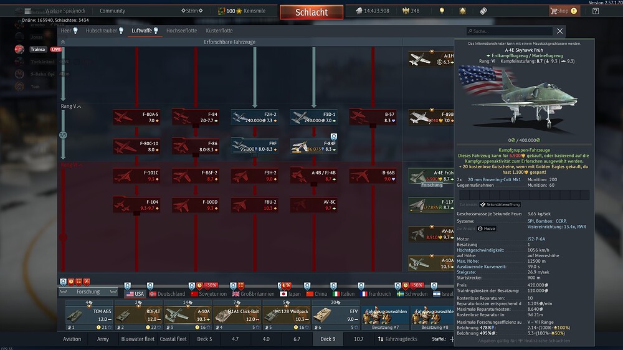
Task: Click the Golden Eagles balance 248
Action: [411, 11]
